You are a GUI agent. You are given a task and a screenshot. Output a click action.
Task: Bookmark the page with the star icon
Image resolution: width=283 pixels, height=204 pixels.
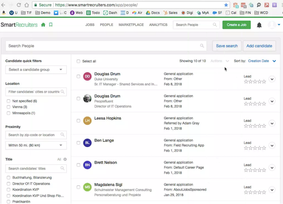[x=226, y=5]
